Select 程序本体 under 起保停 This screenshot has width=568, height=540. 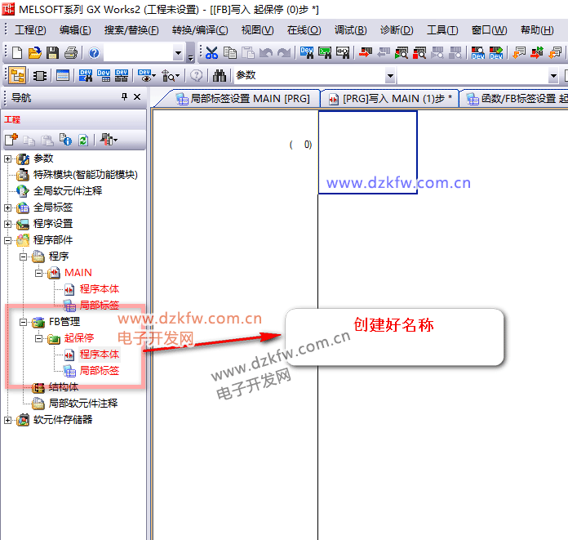click(x=99, y=355)
